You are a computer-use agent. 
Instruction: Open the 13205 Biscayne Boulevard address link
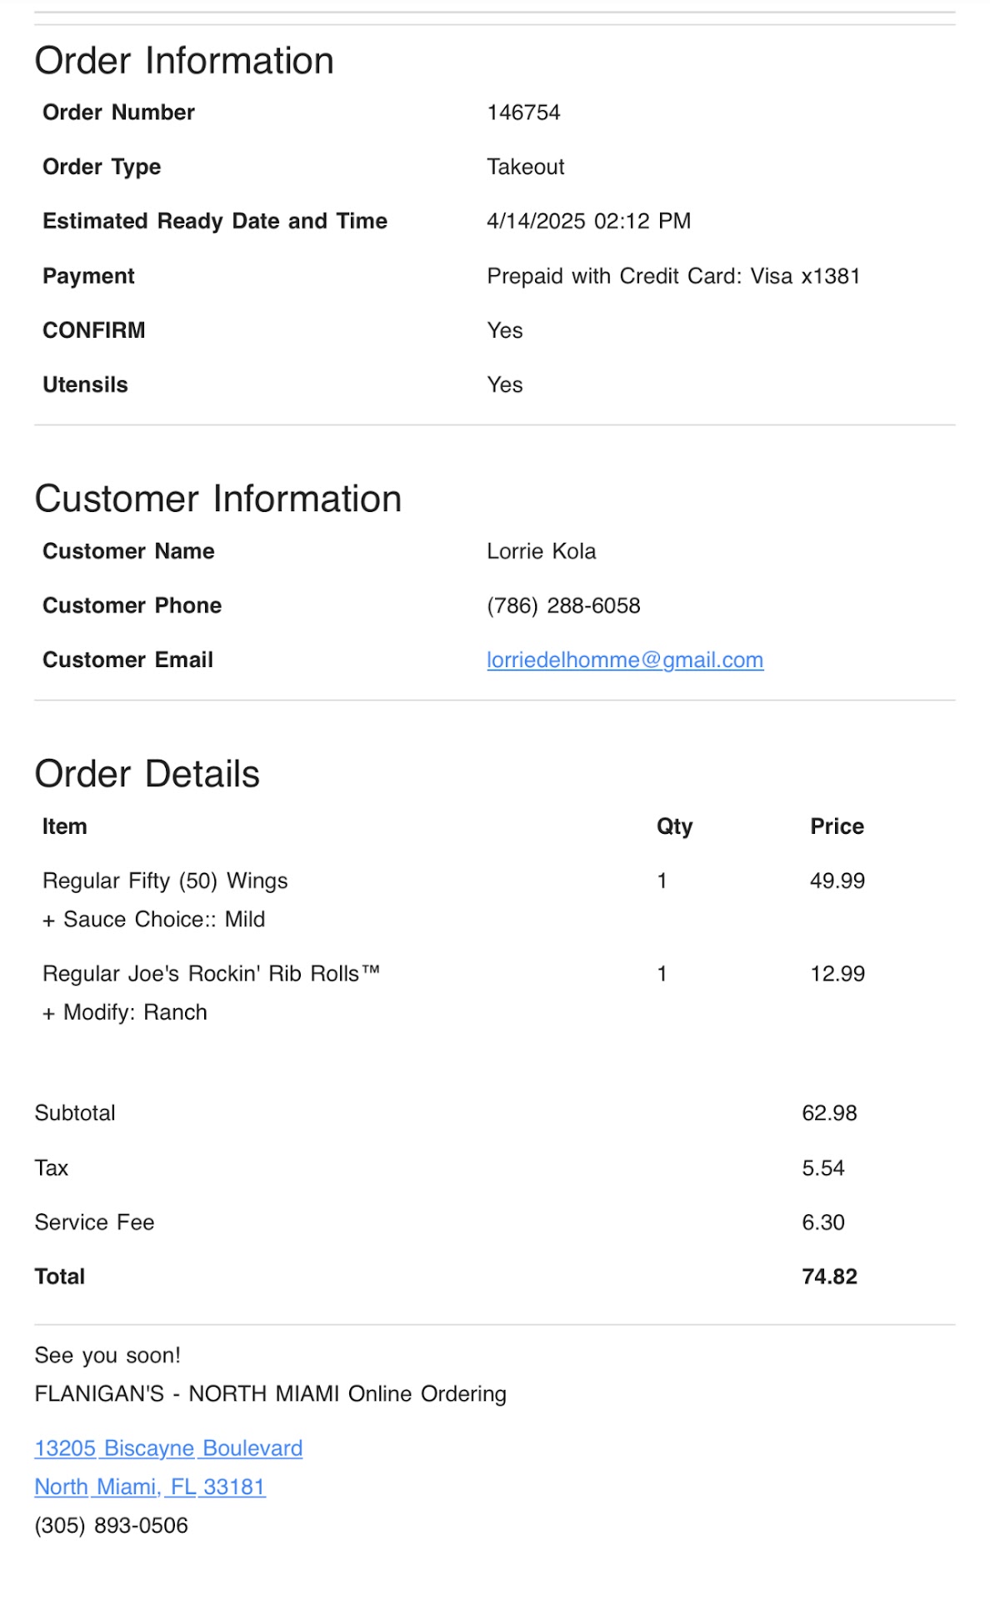(x=168, y=1448)
